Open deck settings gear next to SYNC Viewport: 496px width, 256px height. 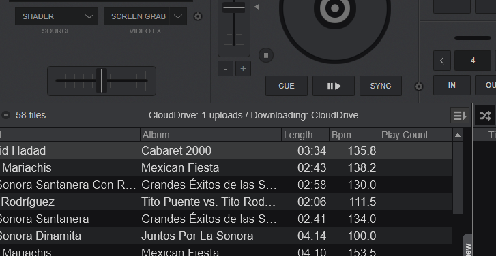click(x=418, y=86)
